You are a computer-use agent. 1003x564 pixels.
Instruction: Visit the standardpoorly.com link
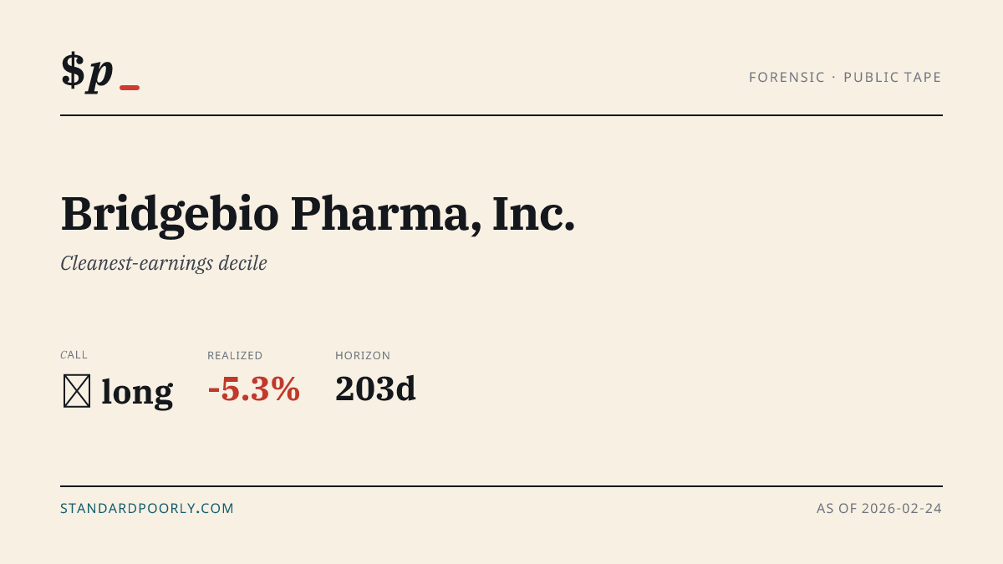coord(147,508)
